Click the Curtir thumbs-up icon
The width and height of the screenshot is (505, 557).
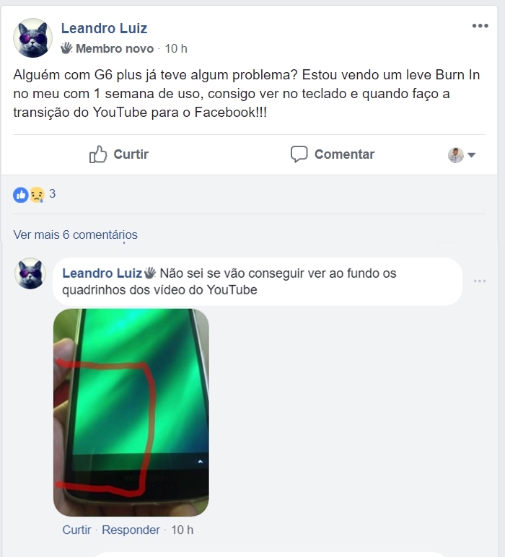[97, 154]
